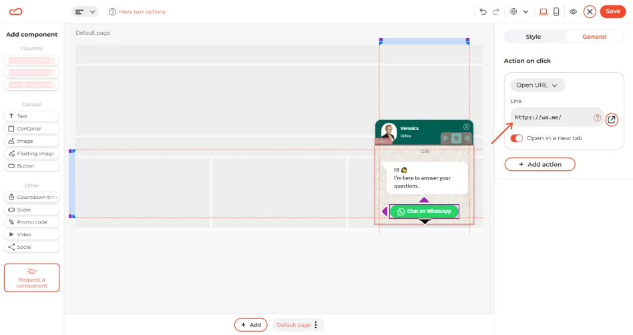Screen dimensions: 633x335
Task: Click left align icon in widget header
Action: point(445,138)
